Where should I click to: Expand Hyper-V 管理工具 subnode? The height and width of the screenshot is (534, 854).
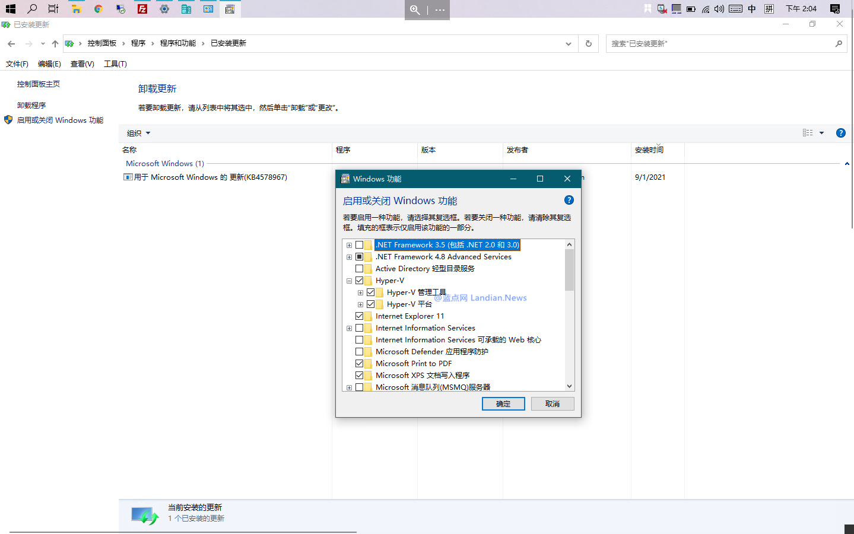click(360, 293)
